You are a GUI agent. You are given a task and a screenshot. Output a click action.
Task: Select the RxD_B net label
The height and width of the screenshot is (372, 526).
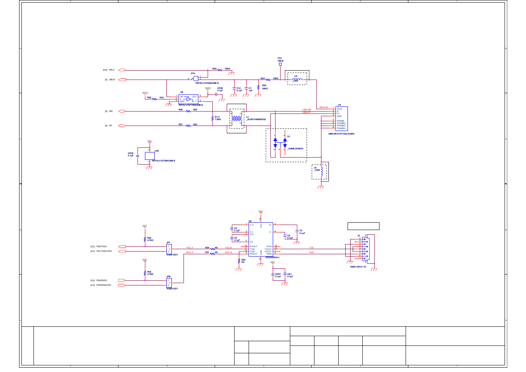(x=228, y=252)
